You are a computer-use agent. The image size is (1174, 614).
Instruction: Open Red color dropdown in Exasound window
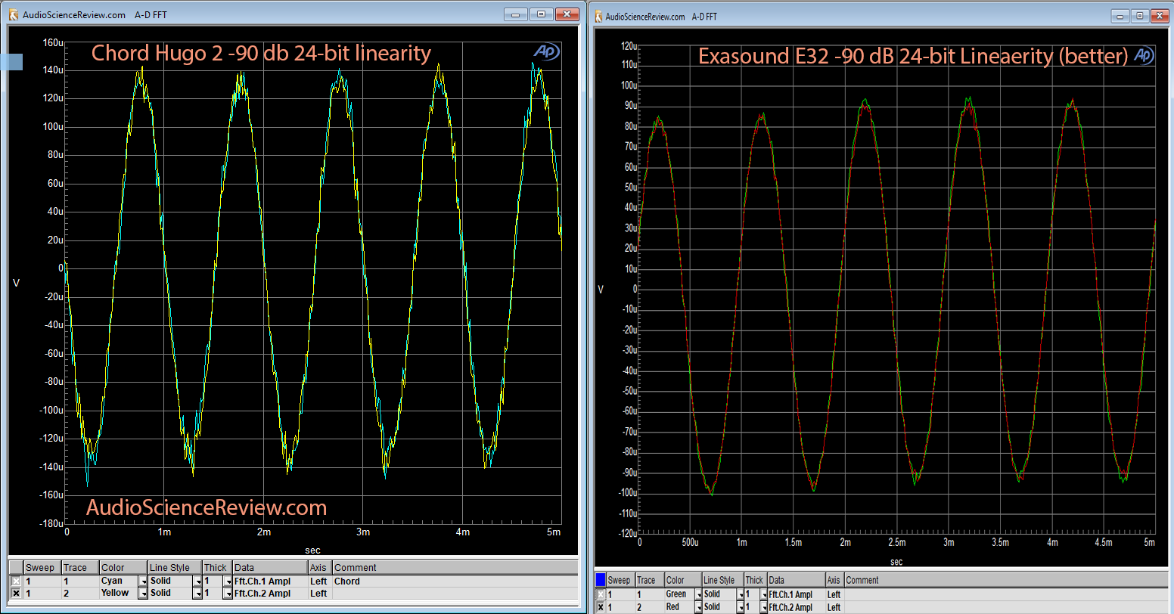pyautogui.click(x=697, y=607)
